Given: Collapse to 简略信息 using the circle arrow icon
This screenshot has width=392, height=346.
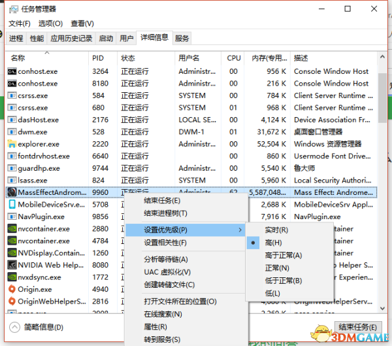Looking at the screenshot, I should 14,327.
